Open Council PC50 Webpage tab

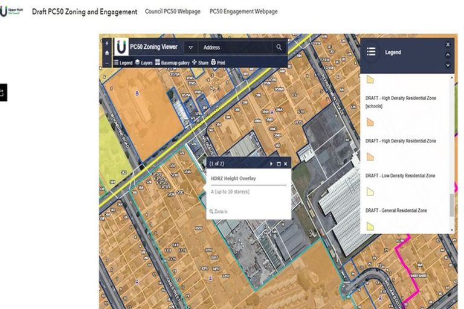173,11
